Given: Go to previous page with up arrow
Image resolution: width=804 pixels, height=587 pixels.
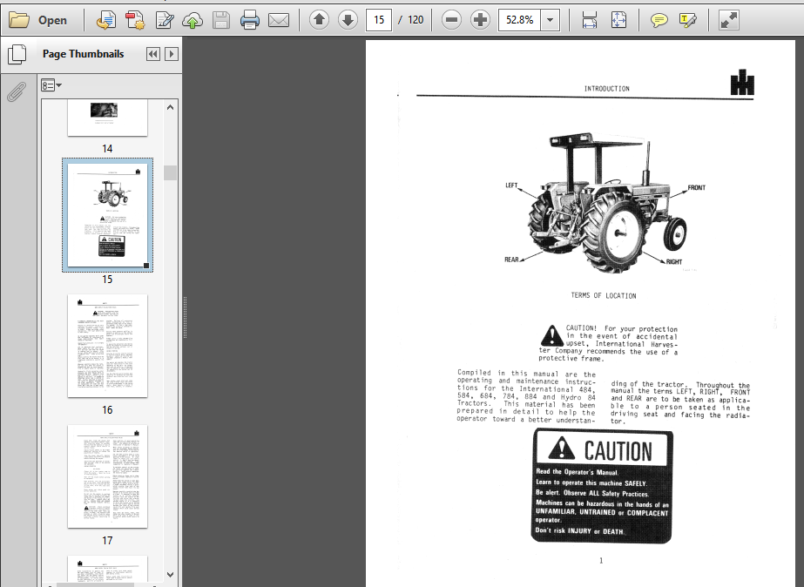Looking at the screenshot, I should 319,20.
